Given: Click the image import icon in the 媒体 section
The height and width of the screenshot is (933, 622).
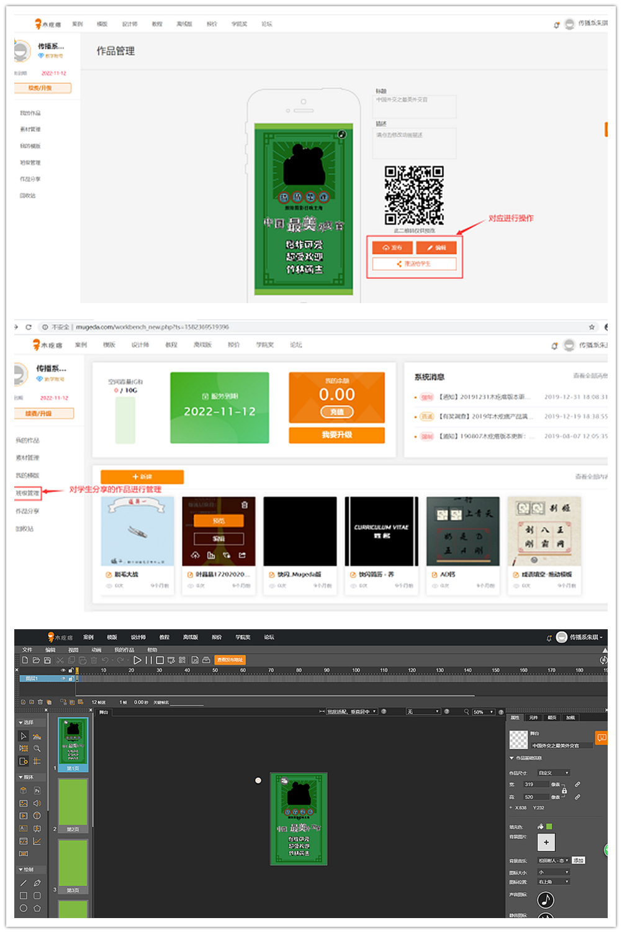Looking at the screenshot, I should pyautogui.click(x=24, y=803).
